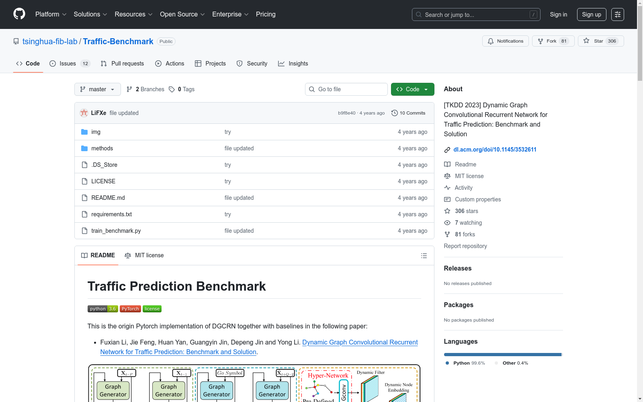Click the Sign in link

coord(559,14)
